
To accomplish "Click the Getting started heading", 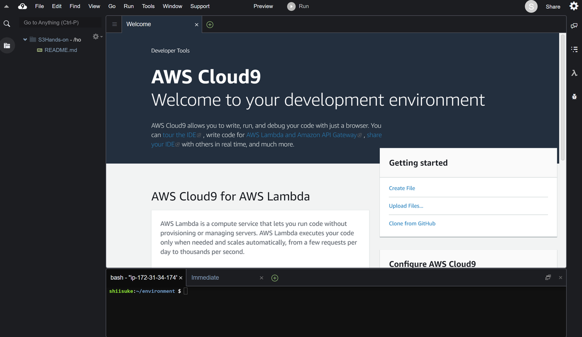I will click(418, 163).
